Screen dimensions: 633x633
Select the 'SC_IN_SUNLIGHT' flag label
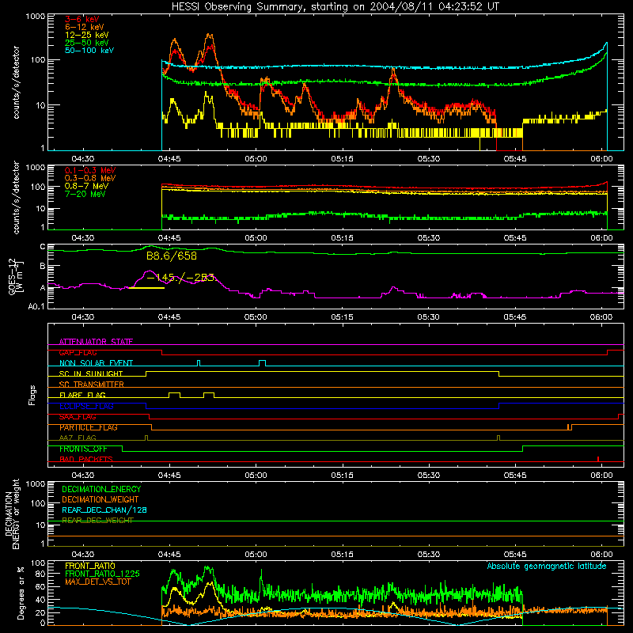tap(91, 373)
